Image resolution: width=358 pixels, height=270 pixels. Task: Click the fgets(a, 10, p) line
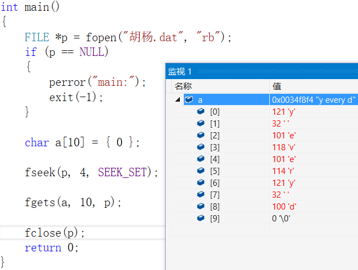[x=73, y=202]
